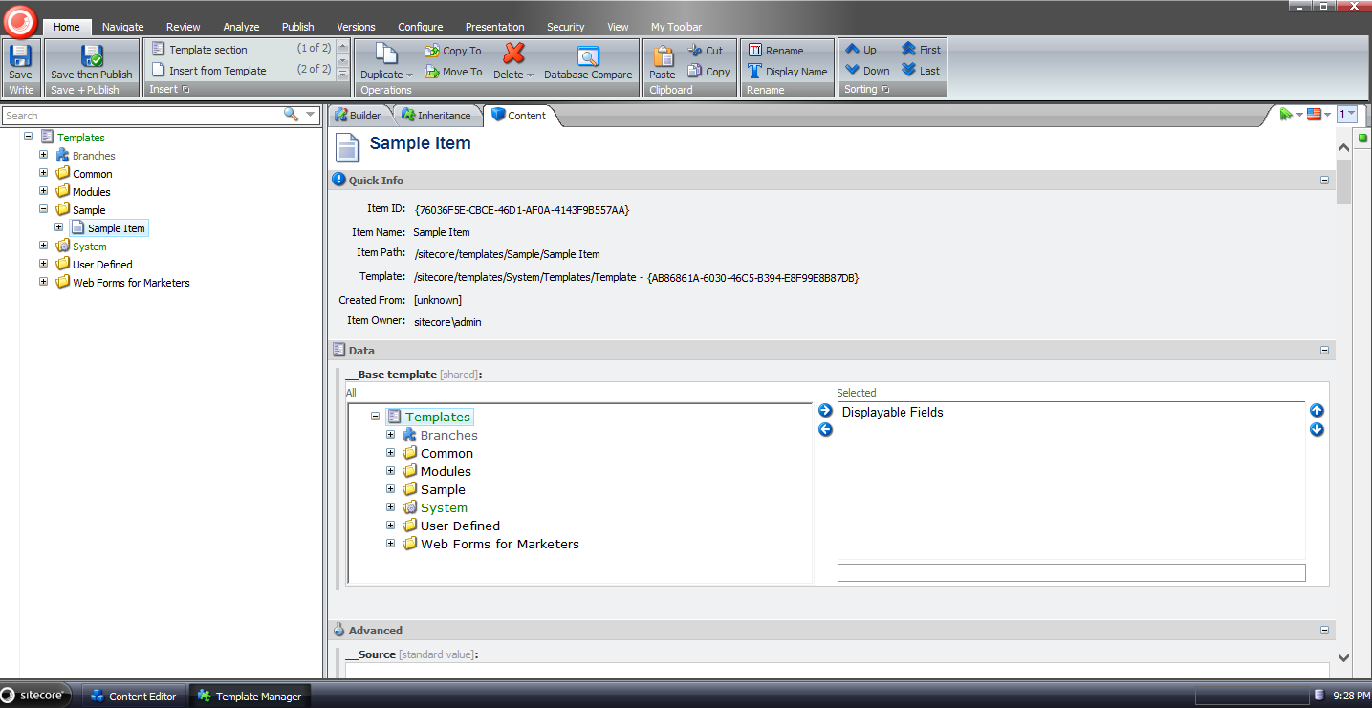Switch to the Inheritance tab

(x=436, y=116)
